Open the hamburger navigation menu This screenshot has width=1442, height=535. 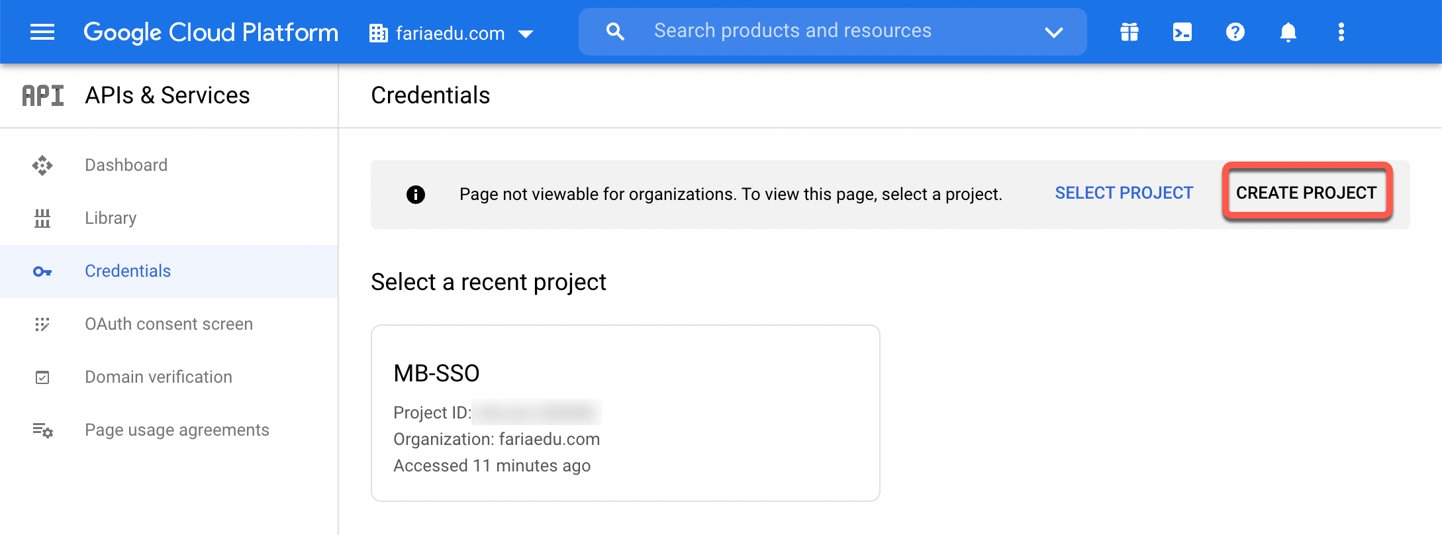click(42, 32)
